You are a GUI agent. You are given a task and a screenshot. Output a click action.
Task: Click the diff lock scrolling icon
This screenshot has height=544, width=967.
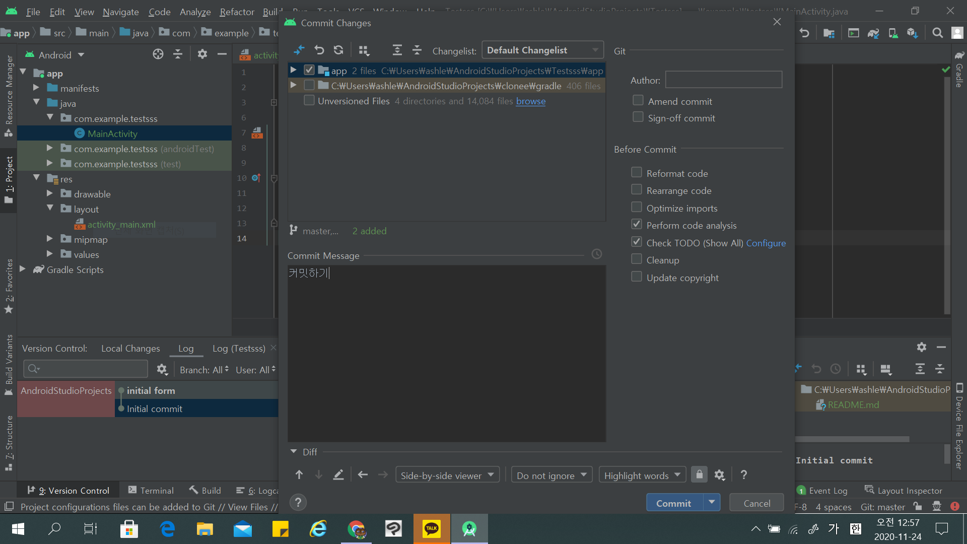(x=699, y=474)
